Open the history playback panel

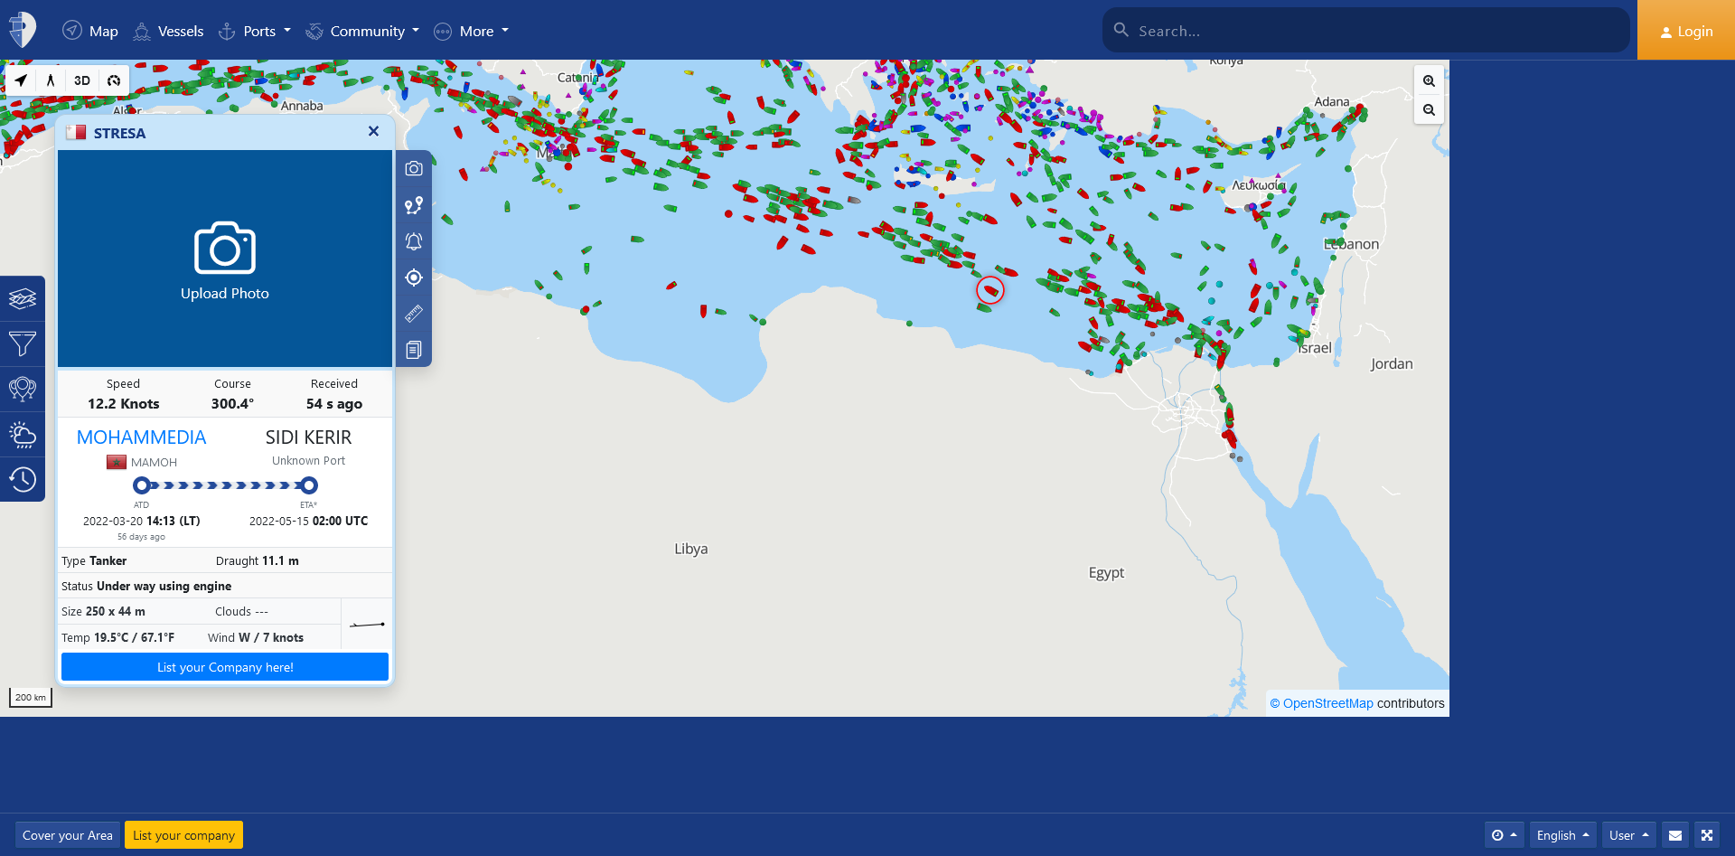pyautogui.click(x=23, y=479)
